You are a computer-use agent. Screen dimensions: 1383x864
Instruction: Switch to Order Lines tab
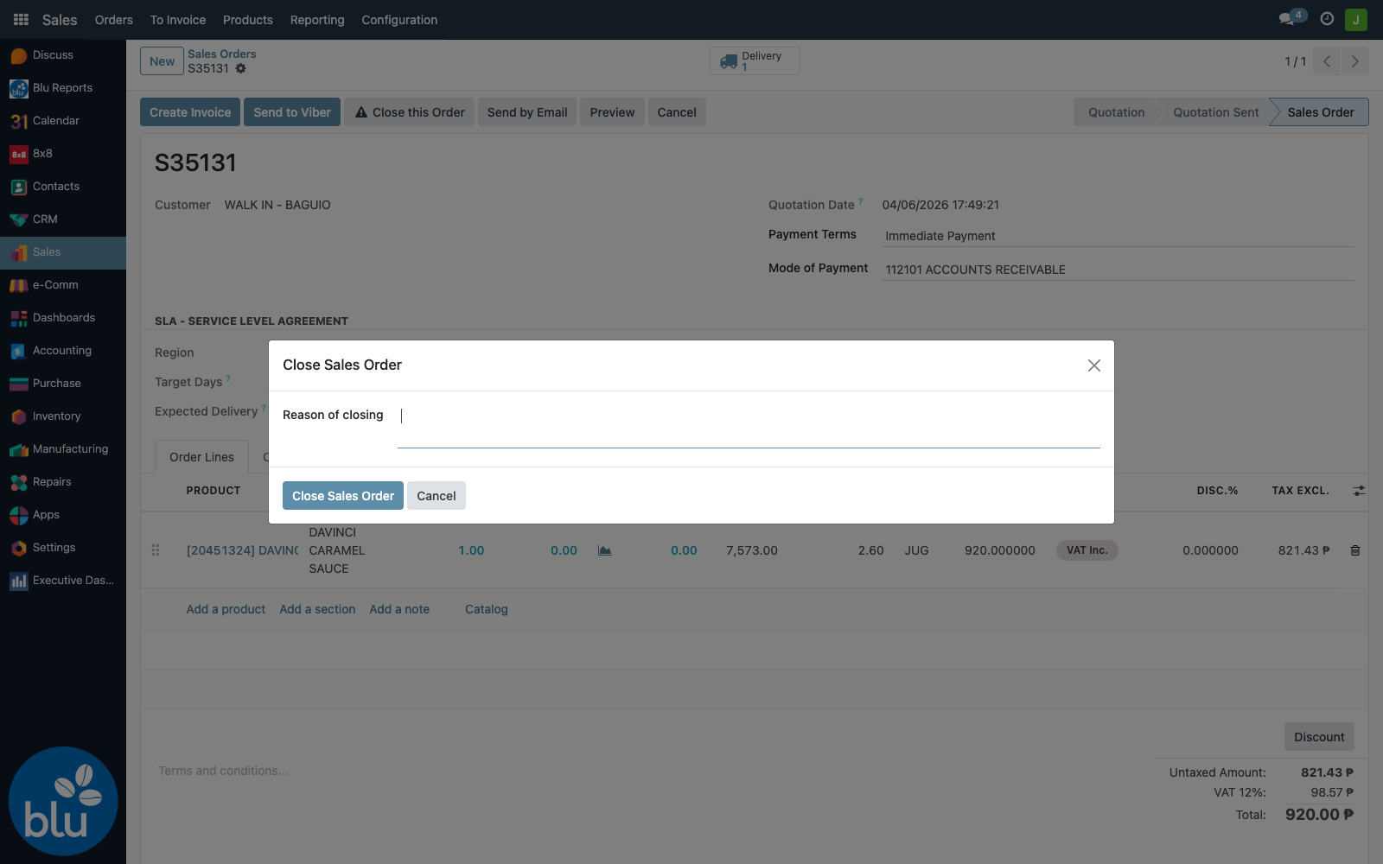(x=201, y=457)
